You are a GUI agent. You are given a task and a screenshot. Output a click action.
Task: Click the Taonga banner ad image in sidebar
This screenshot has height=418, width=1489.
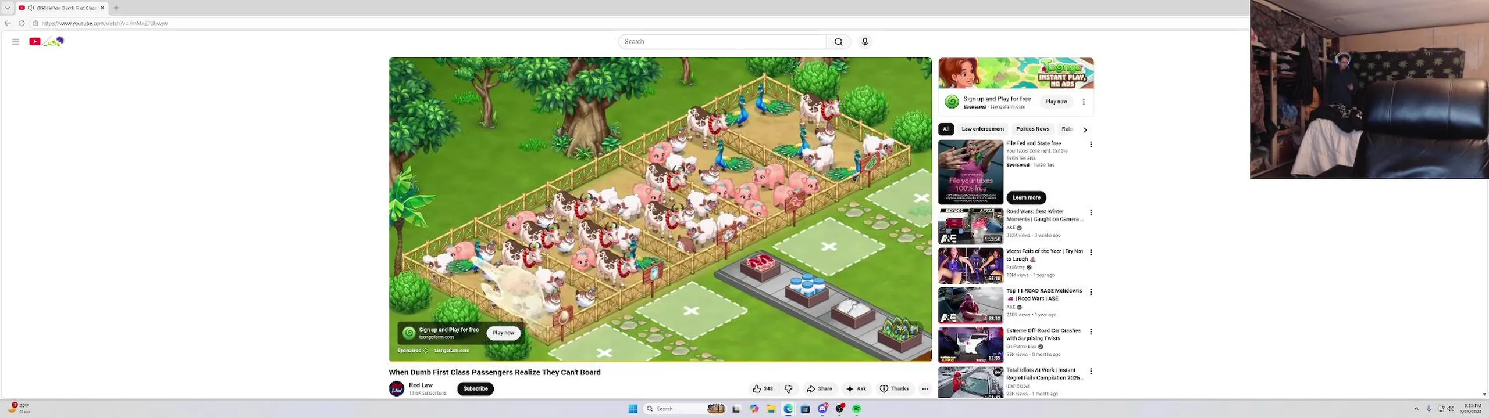point(1016,73)
